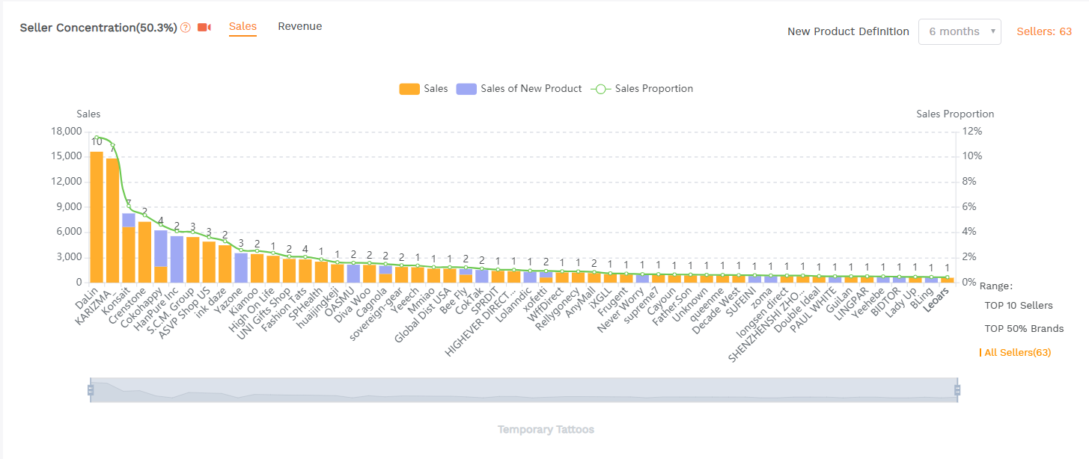Select the Sales tab
The width and height of the screenshot is (1089, 459).
242,27
